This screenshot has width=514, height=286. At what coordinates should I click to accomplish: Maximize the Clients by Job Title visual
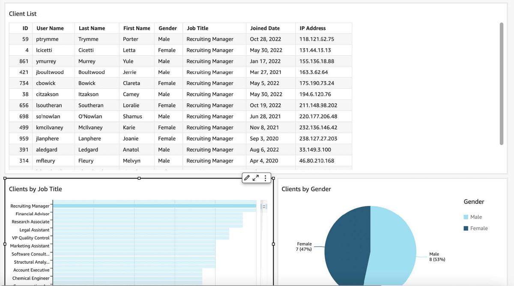256,178
